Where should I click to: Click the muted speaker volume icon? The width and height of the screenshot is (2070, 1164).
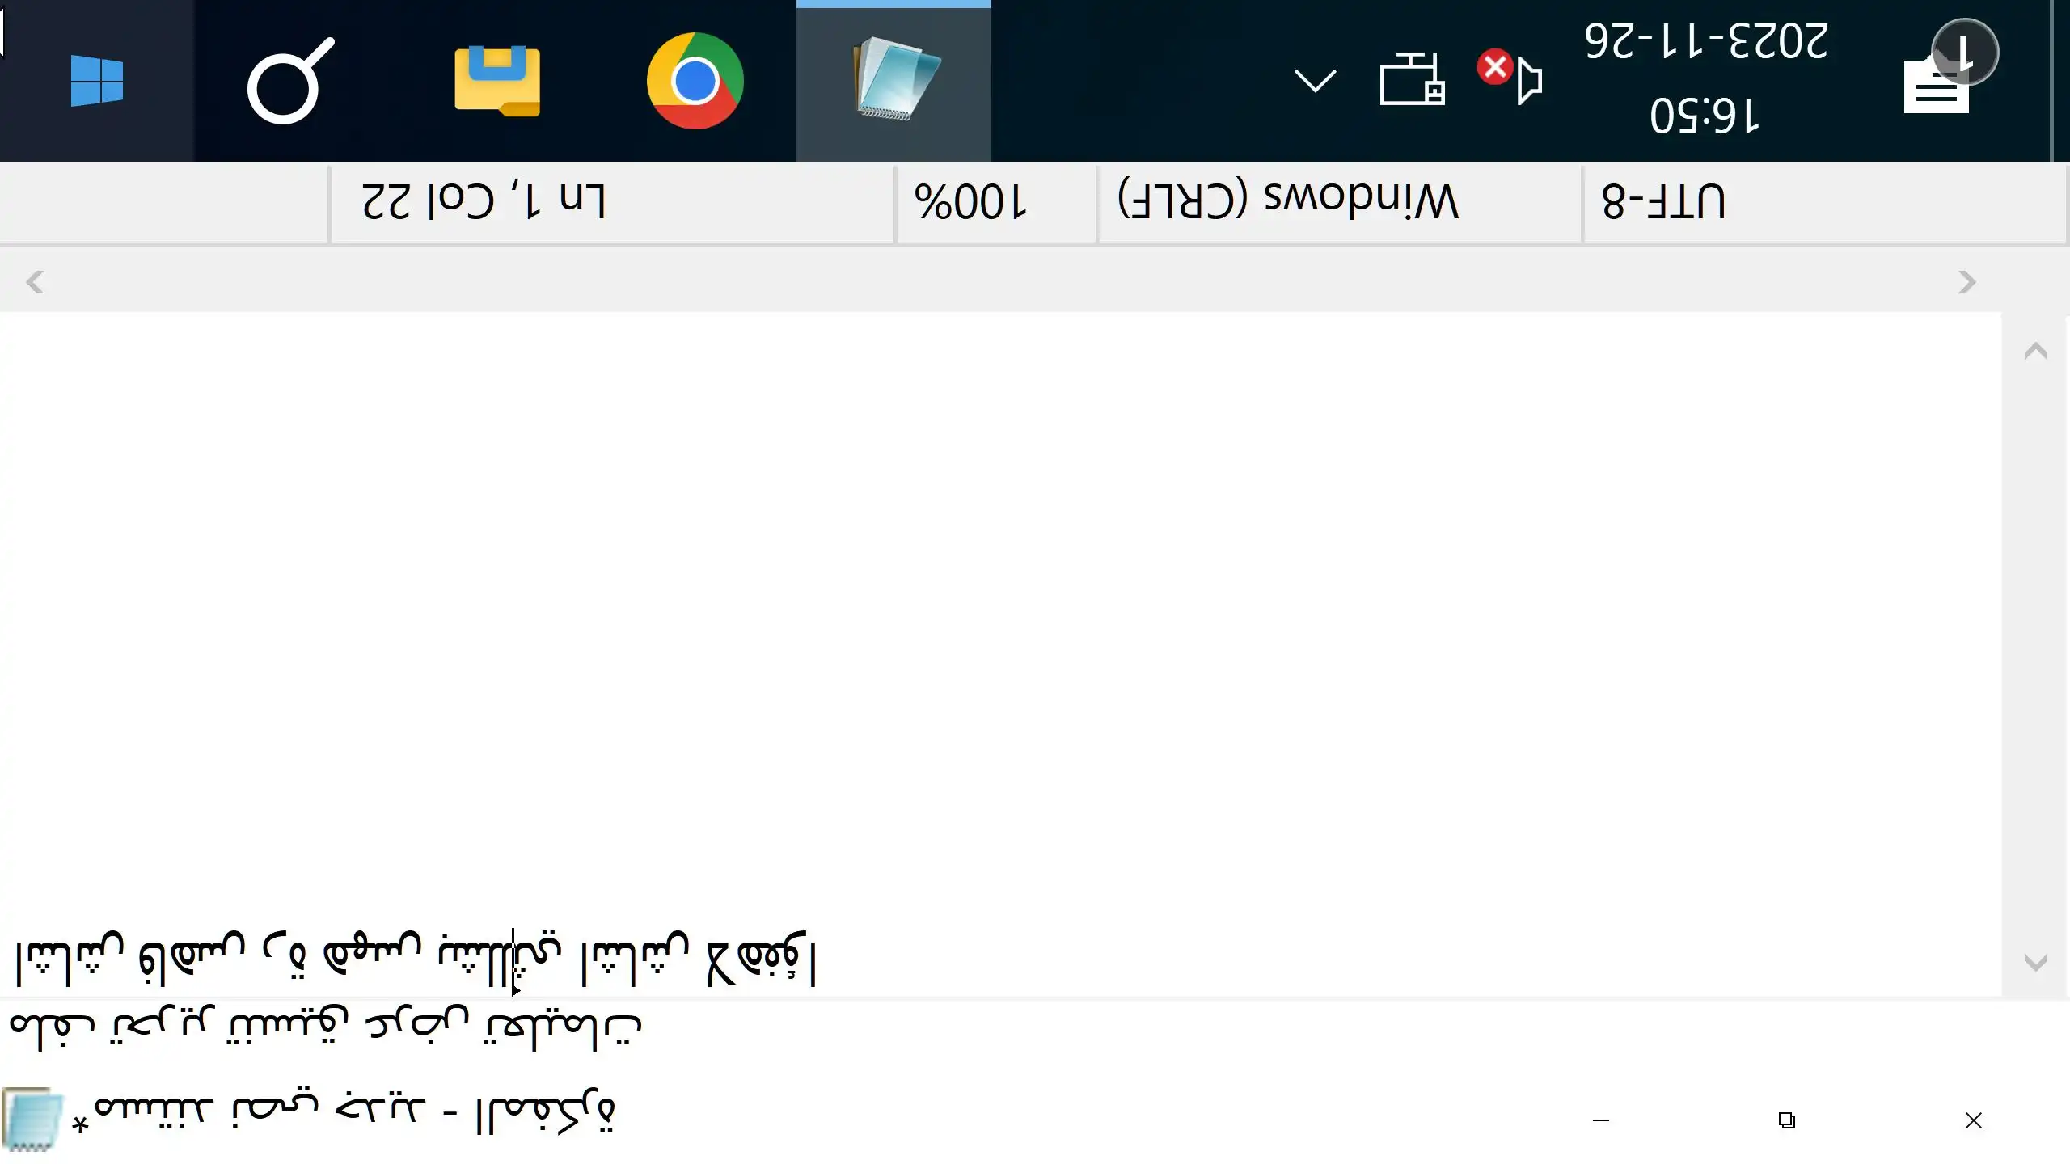coord(1512,78)
